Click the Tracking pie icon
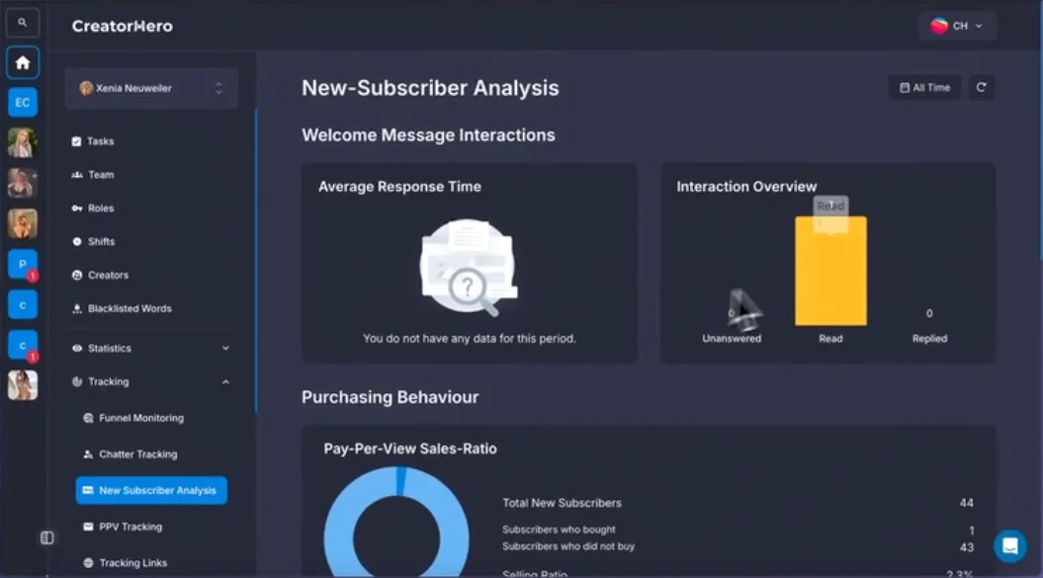1043x578 pixels. [77, 381]
